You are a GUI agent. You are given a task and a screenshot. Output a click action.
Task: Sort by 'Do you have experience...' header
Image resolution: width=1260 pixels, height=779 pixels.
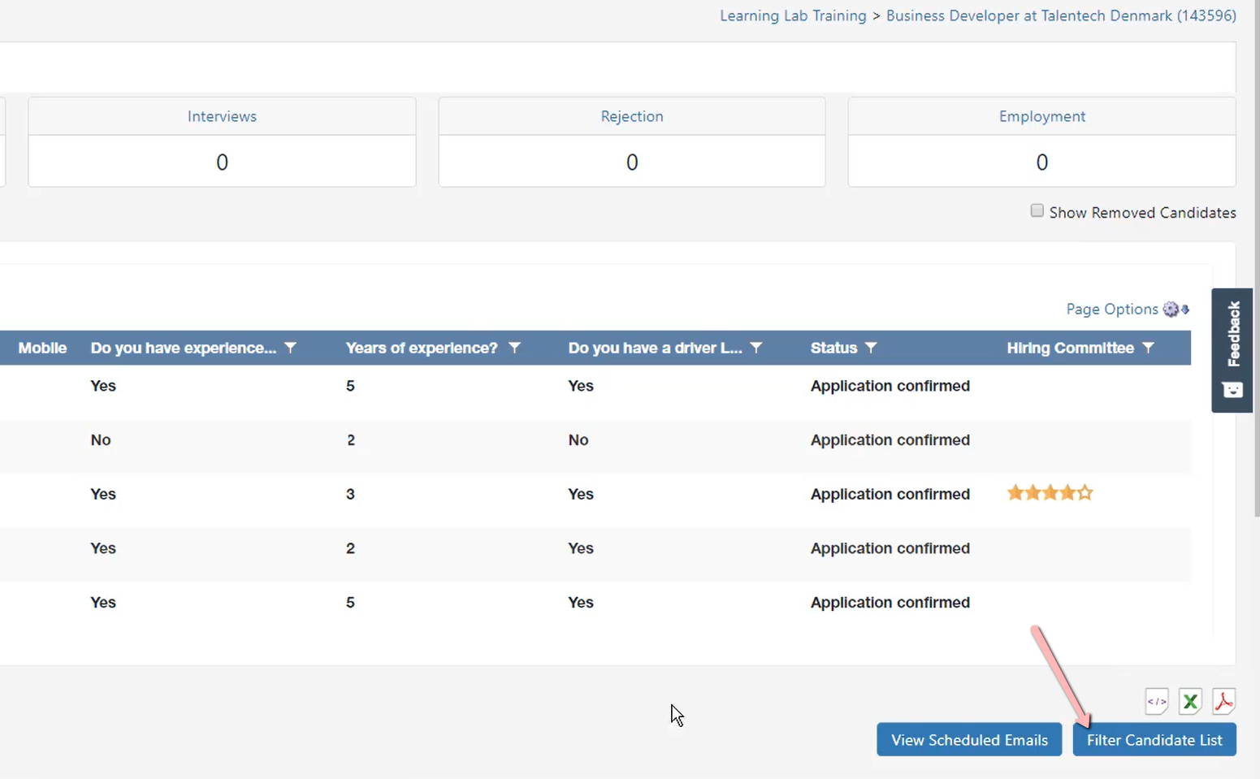pyautogui.click(x=184, y=348)
